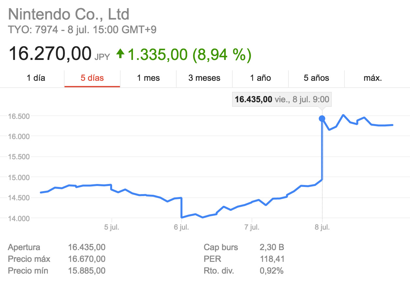Click the 16.270,00 current price
This screenshot has height=284, width=410.
click(x=50, y=54)
